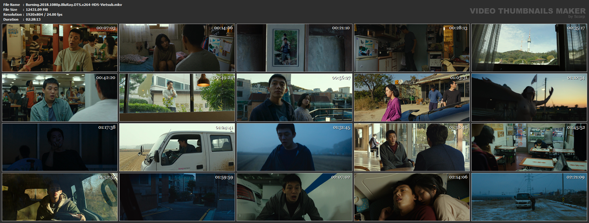Open the thumbnail stamped 02:21:09
The width and height of the screenshot is (589, 223).
[x=529, y=197]
